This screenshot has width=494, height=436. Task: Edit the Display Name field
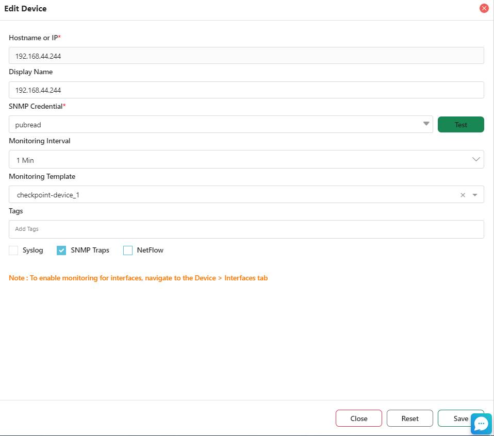pyautogui.click(x=246, y=90)
